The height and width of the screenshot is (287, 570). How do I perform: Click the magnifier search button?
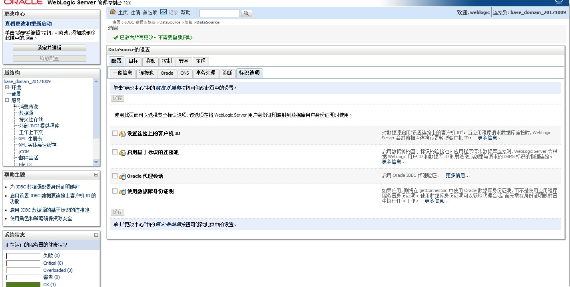tap(247, 13)
